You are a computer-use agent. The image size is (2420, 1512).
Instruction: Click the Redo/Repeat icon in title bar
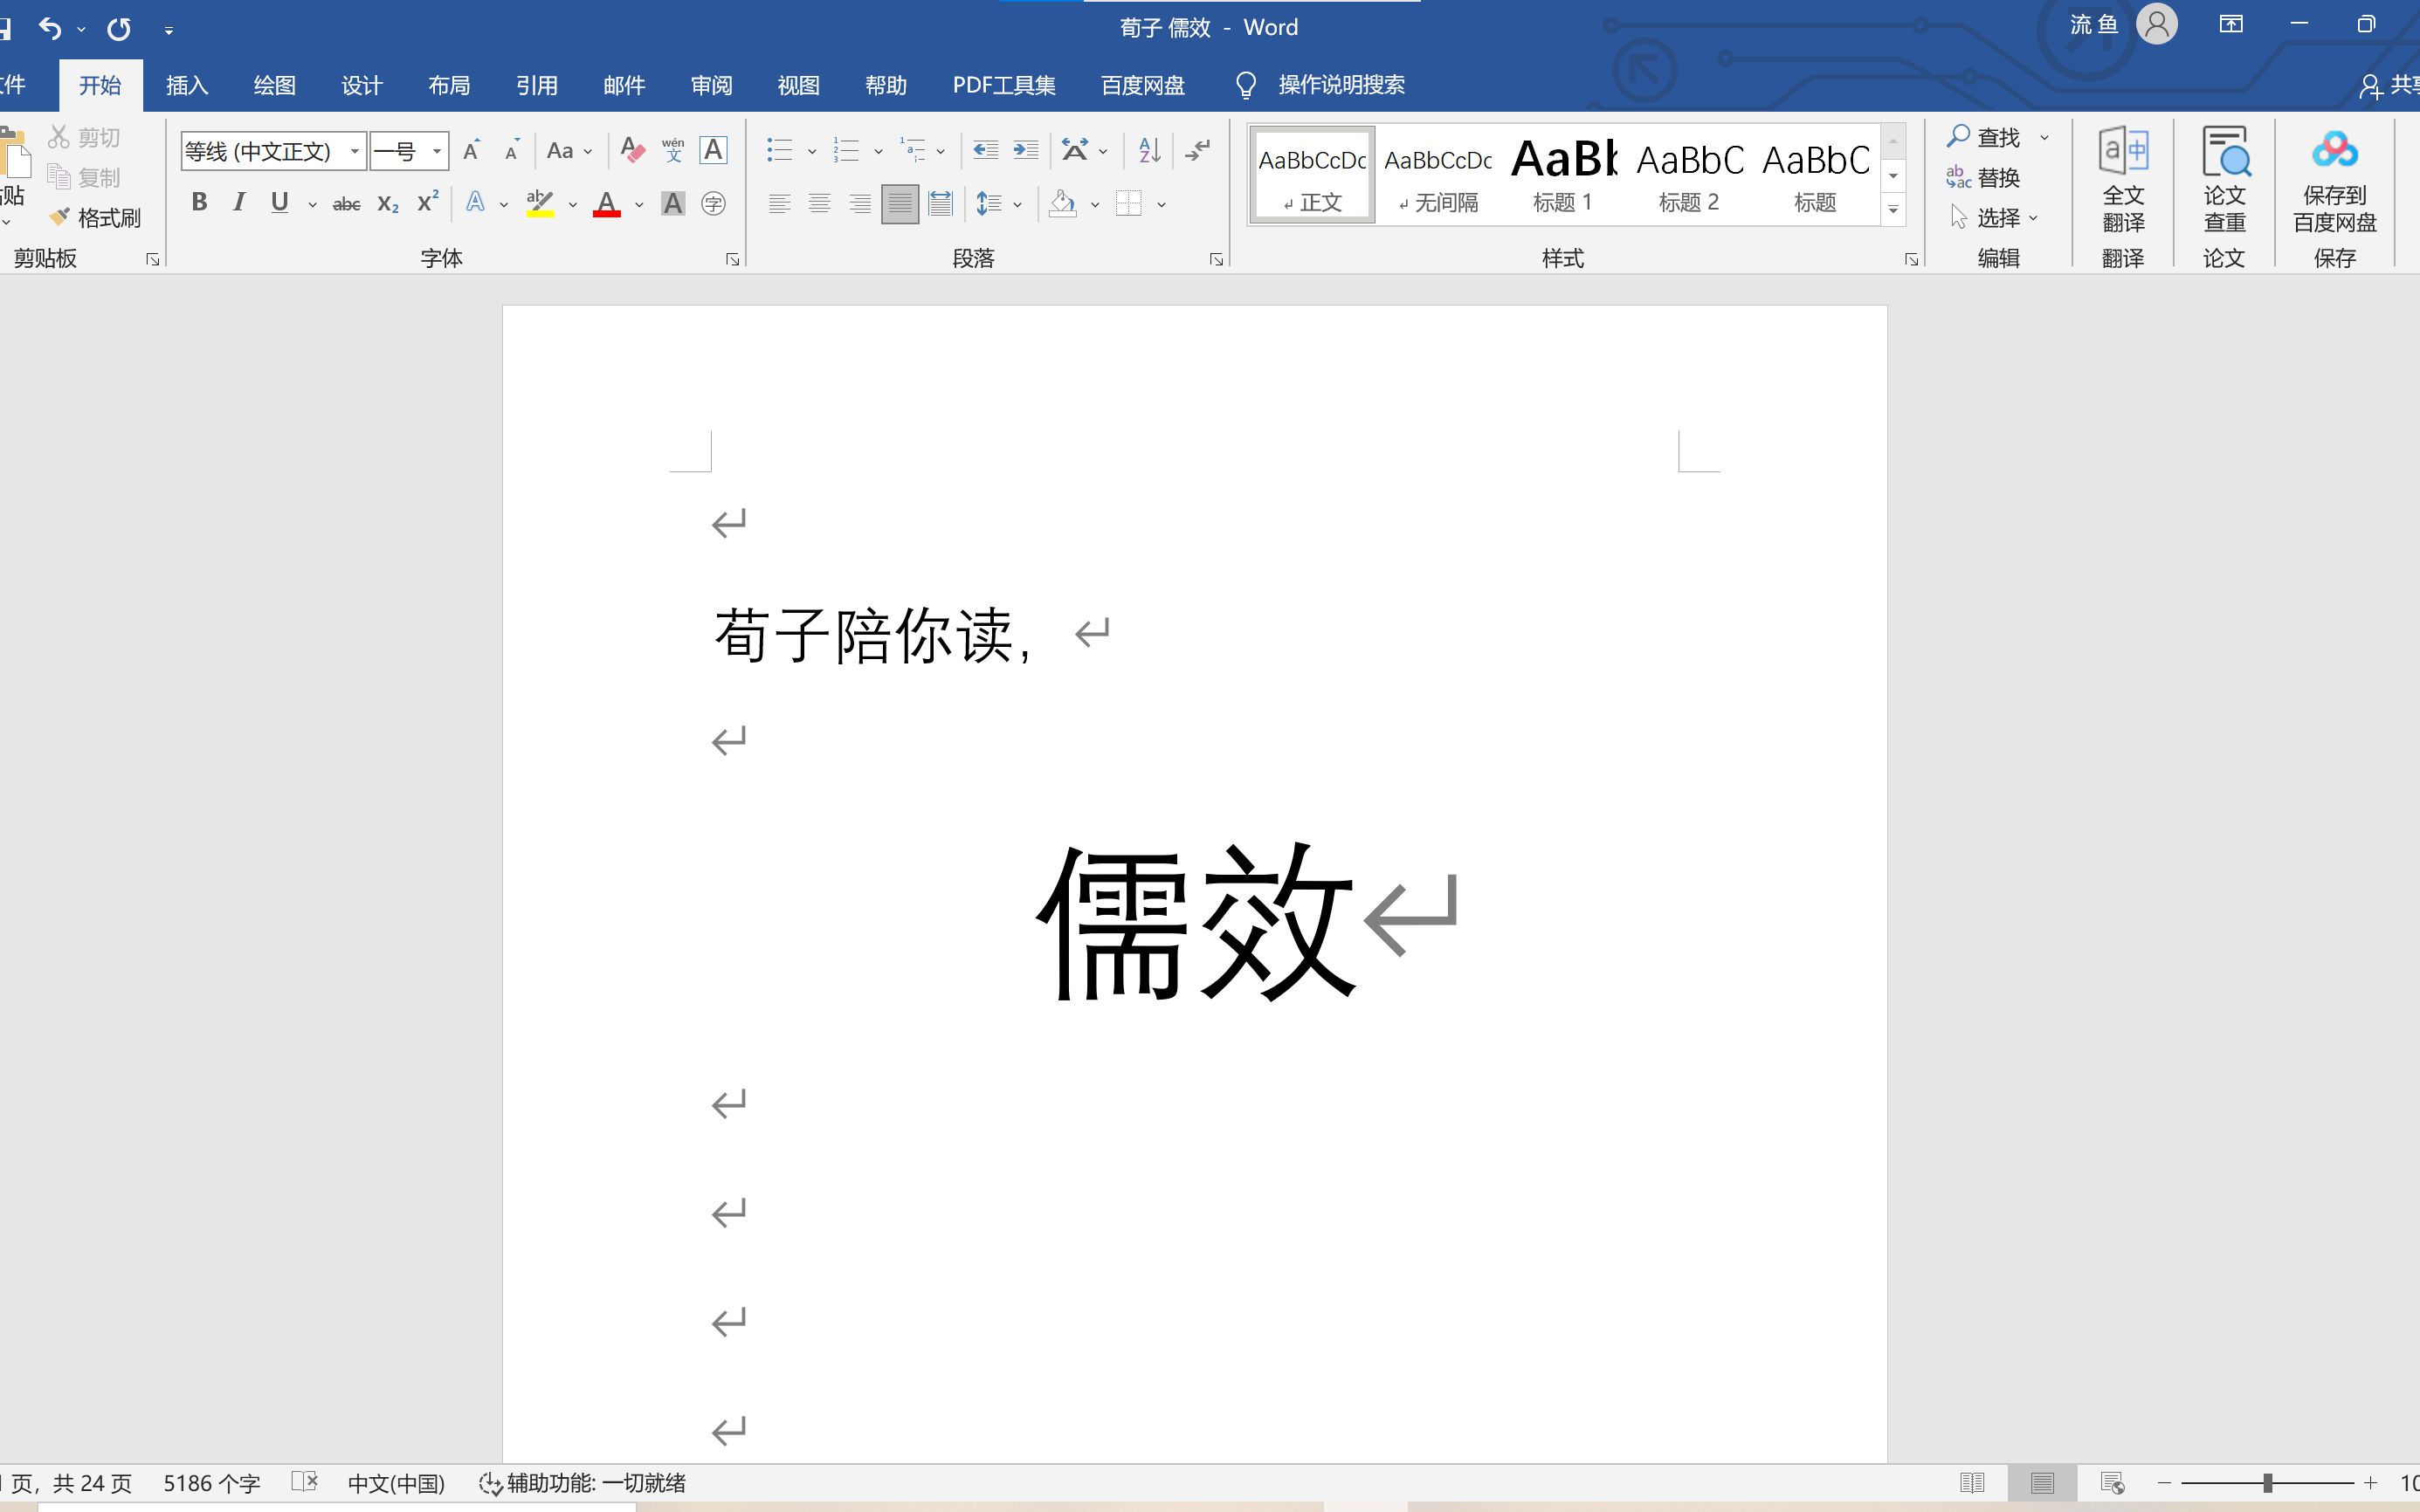point(119,28)
